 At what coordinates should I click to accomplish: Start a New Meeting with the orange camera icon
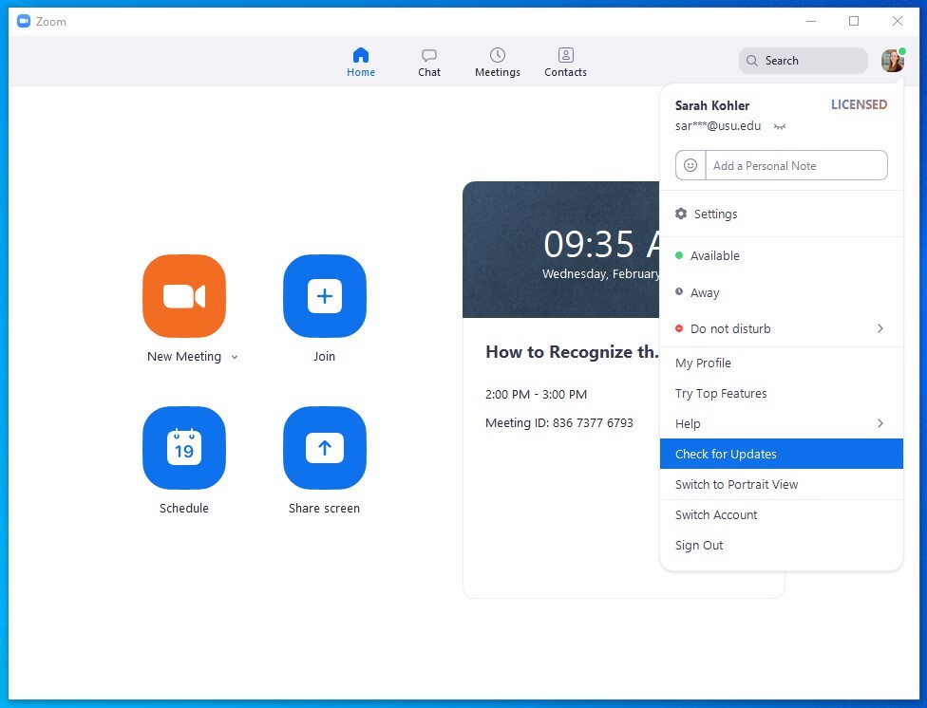click(184, 296)
